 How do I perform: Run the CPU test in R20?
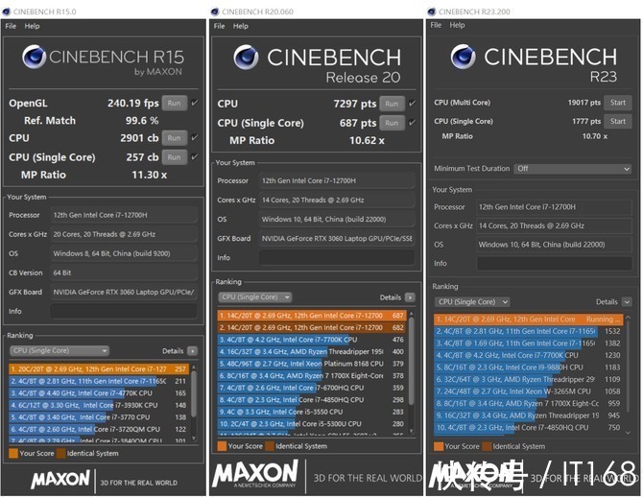(392, 104)
